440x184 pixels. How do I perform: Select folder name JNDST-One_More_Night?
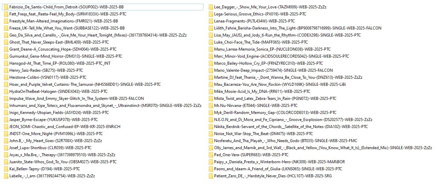(56, 134)
